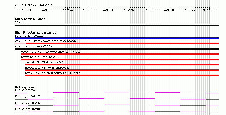Select the DGV Structural Variants track title
The width and height of the screenshot is (226, 115).
click(36, 32)
